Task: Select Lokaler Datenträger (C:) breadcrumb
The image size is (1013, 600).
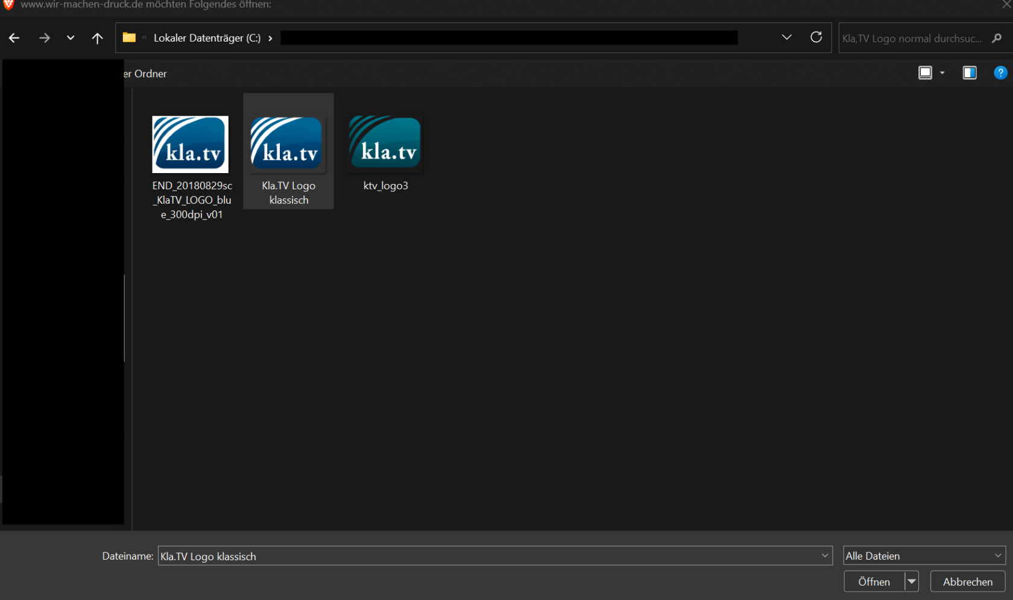Action: (x=207, y=38)
